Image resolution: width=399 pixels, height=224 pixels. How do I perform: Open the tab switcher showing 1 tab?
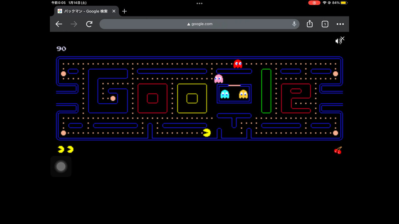click(325, 24)
